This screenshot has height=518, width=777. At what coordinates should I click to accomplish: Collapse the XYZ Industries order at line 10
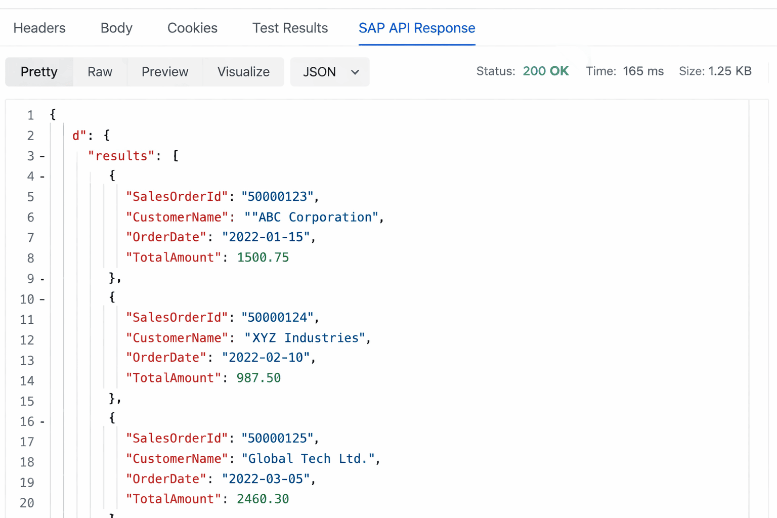[x=41, y=299]
